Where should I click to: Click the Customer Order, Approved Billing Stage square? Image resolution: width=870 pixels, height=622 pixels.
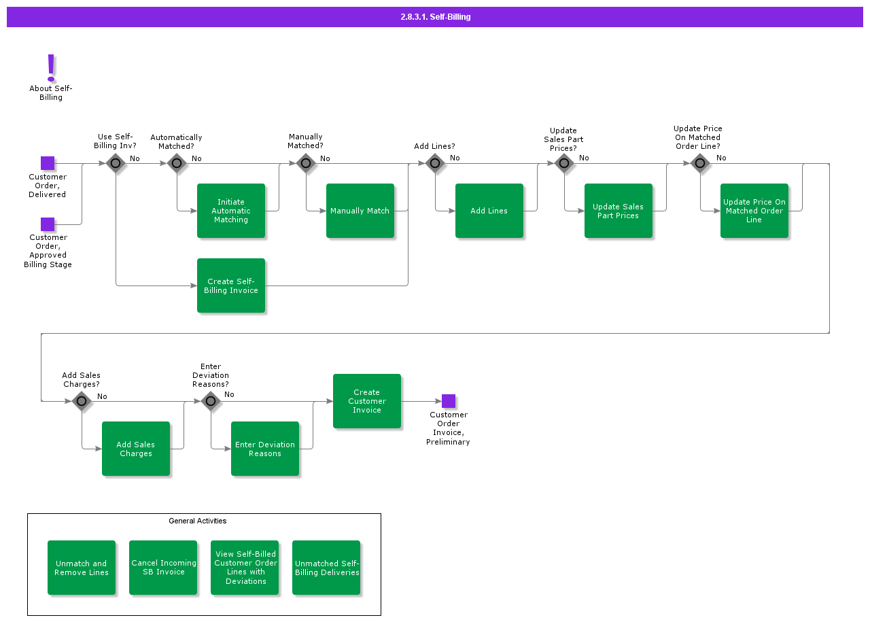tap(48, 224)
